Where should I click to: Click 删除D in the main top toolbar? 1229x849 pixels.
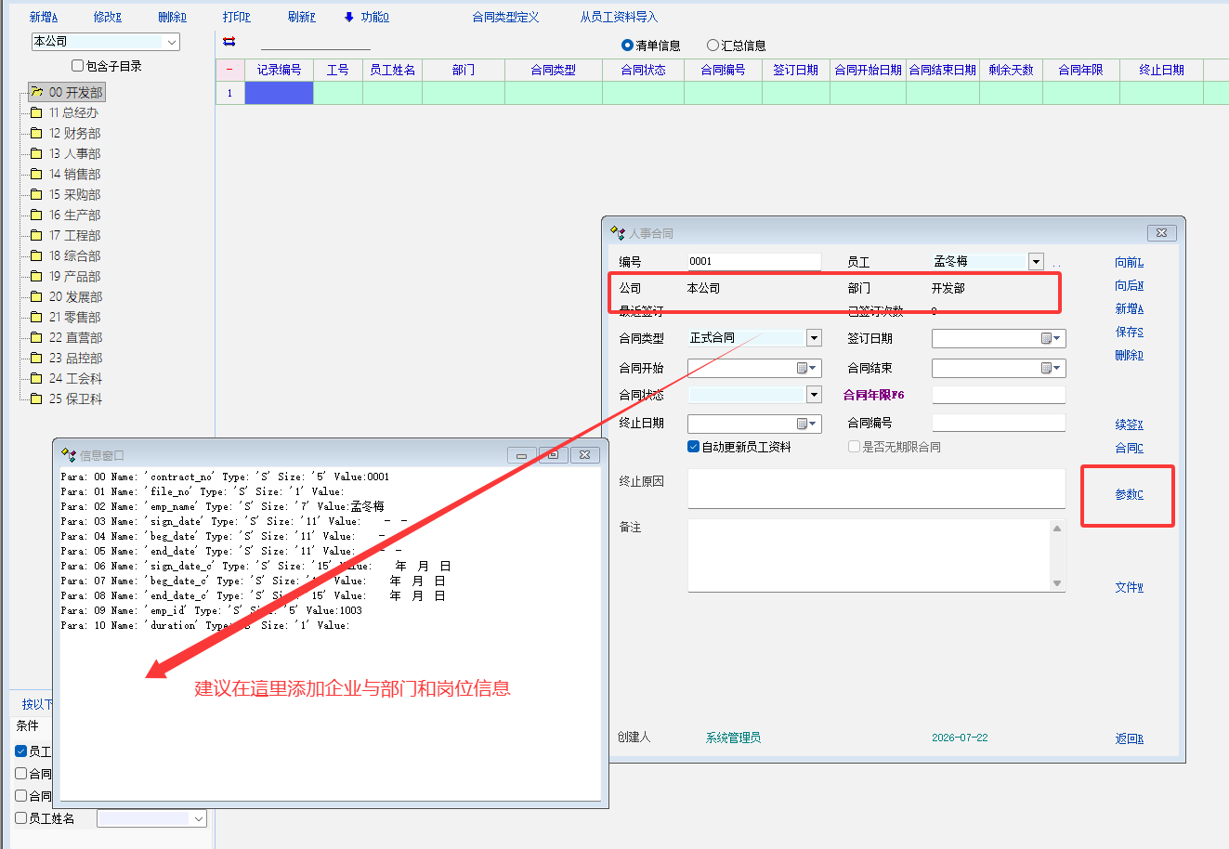click(x=173, y=17)
